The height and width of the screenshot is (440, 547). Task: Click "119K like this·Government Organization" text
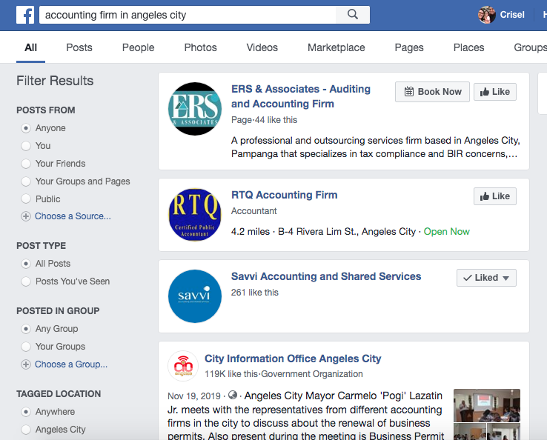[284, 374]
